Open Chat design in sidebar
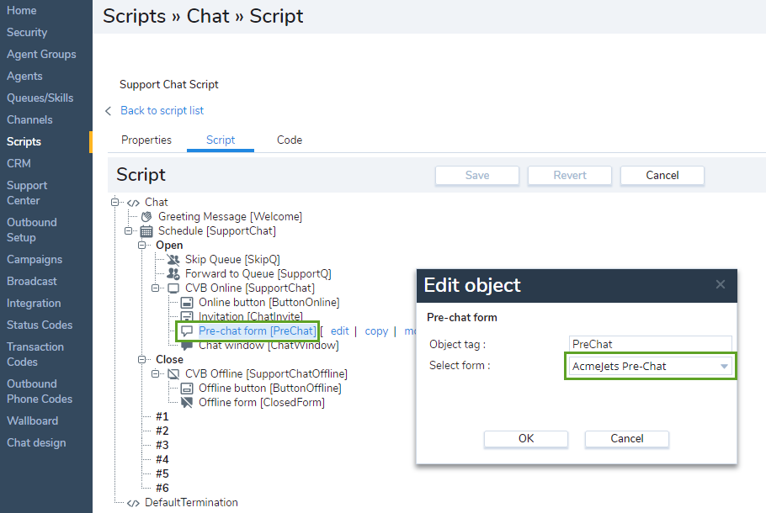The height and width of the screenshot is (513, 766). click(x=36, y=442)
